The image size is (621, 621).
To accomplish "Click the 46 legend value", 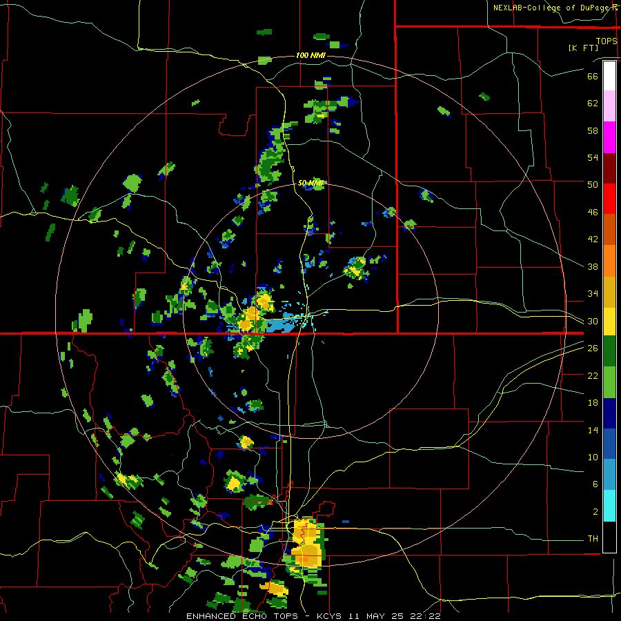I will point(593,213).
